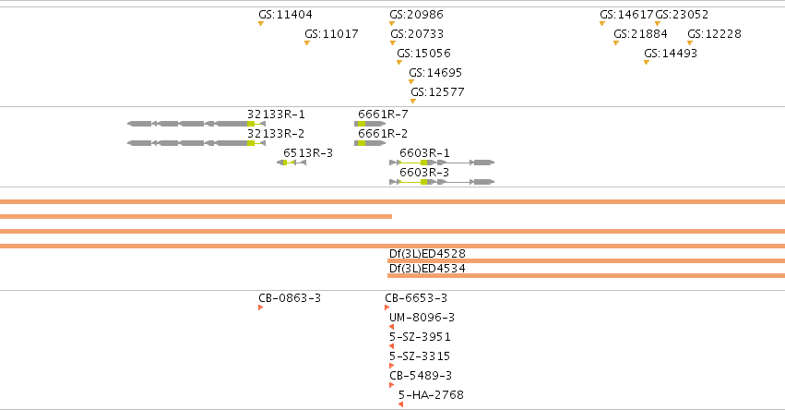
Task: Open the 6603R-3 label text
Action: click(x=424, y=173)
